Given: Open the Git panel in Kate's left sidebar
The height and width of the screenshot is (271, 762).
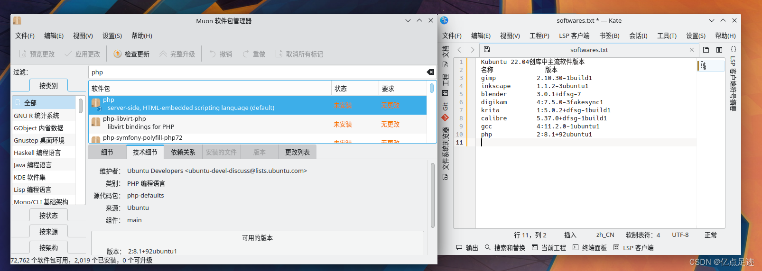Looking at the screenshot, I should (445, 112).
